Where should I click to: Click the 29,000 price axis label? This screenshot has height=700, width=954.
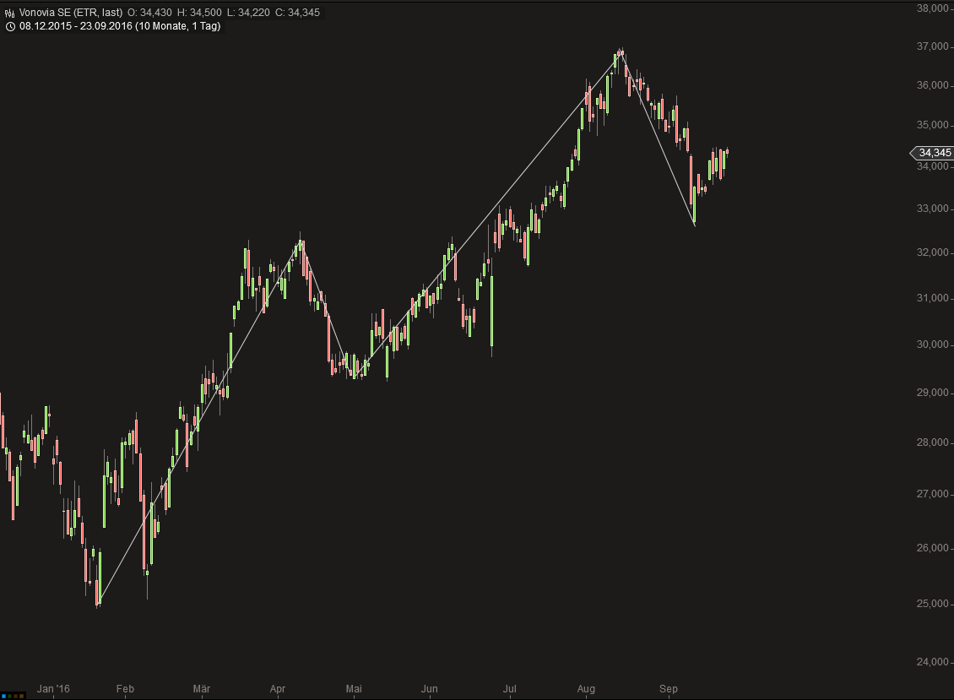(933, 393)
